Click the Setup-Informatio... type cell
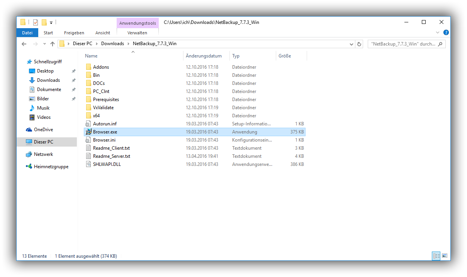This screenshot has width=467, height=277. [251, 124]
